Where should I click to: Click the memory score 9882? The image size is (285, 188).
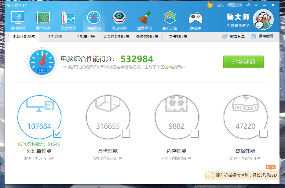click(x=177, y=126)
